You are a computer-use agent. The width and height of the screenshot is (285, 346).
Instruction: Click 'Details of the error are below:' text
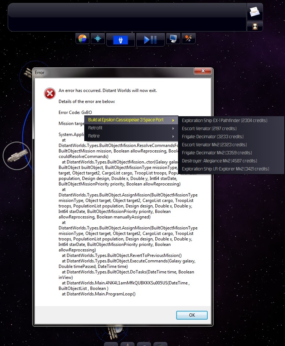(x=87, y=102)
